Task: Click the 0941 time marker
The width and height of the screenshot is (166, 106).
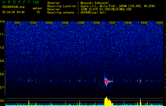Action: tap(18, 23)
